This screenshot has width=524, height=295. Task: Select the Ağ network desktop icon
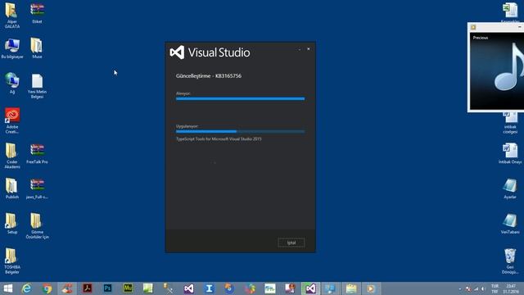point(12,83)
